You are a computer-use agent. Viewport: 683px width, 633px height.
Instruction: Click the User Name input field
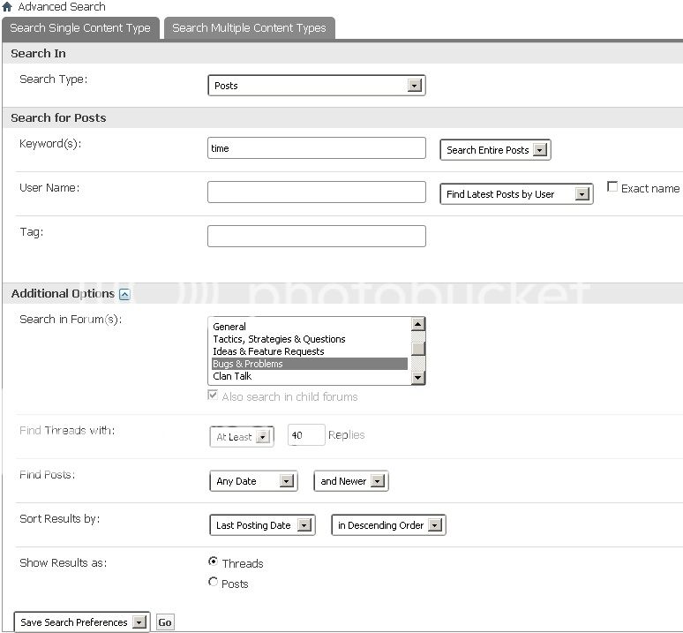(x=316, y=192)
